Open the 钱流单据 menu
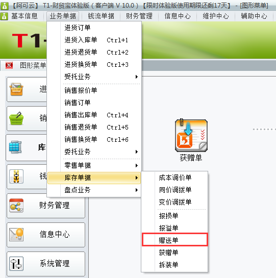Viewport: 276px width, 278px height. (x=101, y=16)
